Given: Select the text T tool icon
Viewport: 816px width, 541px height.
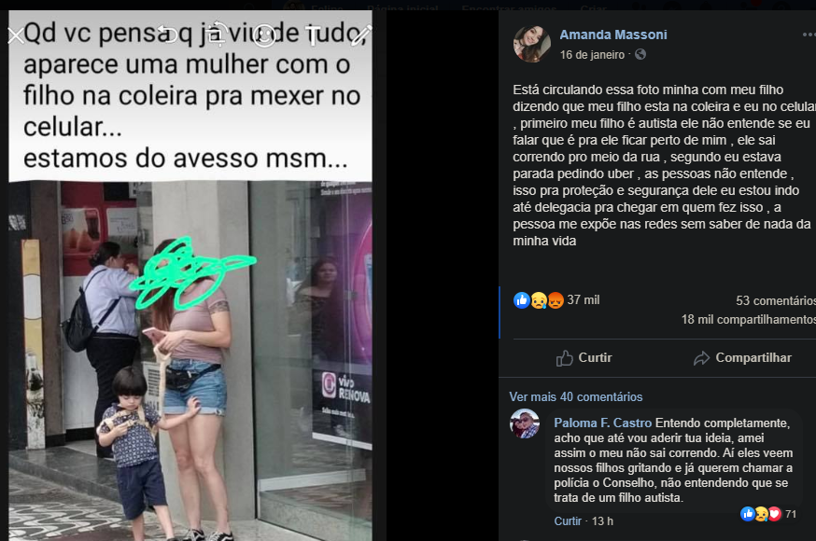Looking at the screenshot, I should pyautogui.click(x=314, y=35).
